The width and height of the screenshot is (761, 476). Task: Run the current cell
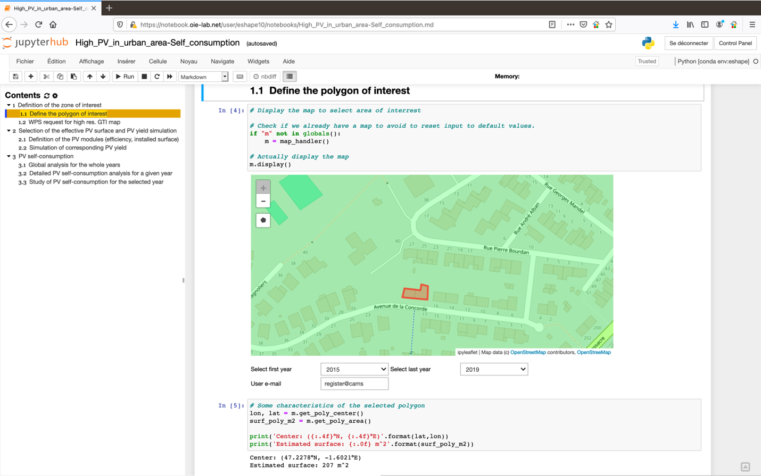coord(124,76)
